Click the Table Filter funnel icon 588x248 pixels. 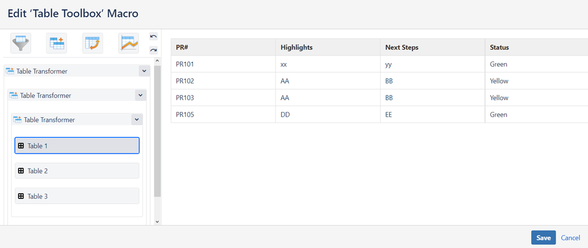tap(21, 43)
